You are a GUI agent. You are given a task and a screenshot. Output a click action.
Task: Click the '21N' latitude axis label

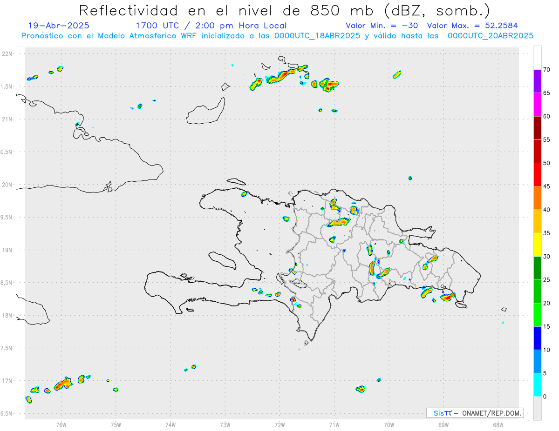(x=8, y=119)
